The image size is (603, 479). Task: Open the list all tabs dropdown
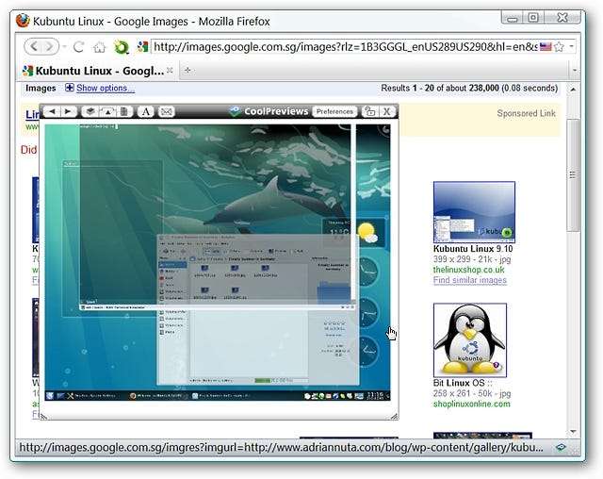574,70
